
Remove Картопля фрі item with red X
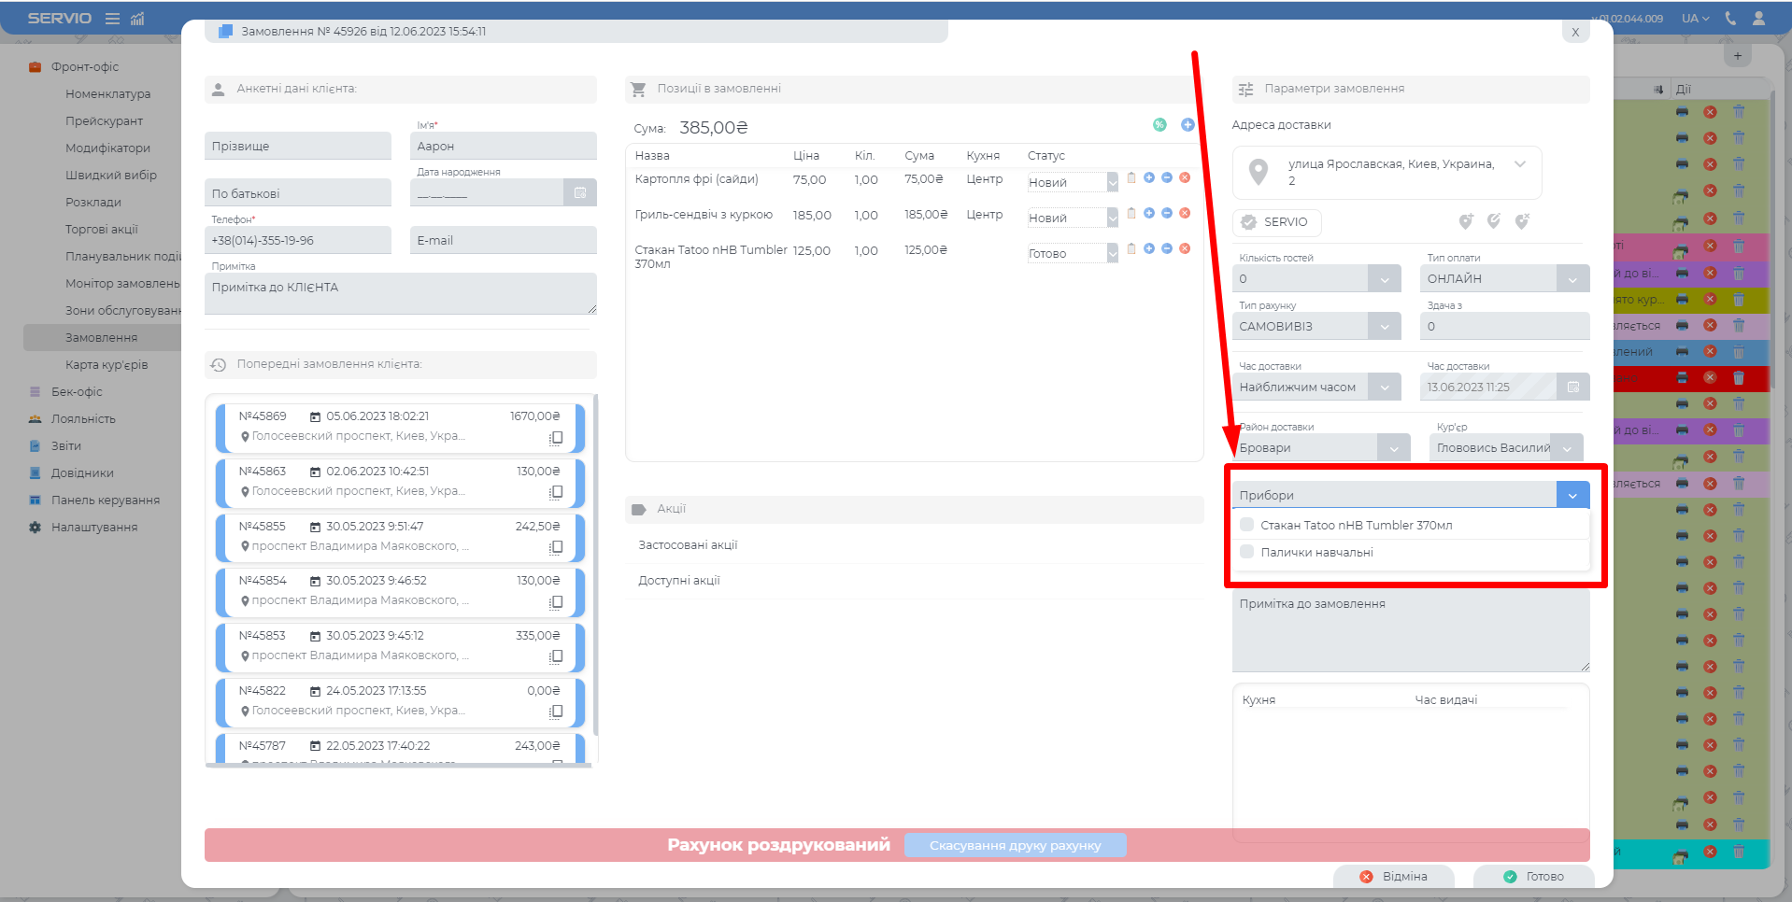[x=1185, y=177]
